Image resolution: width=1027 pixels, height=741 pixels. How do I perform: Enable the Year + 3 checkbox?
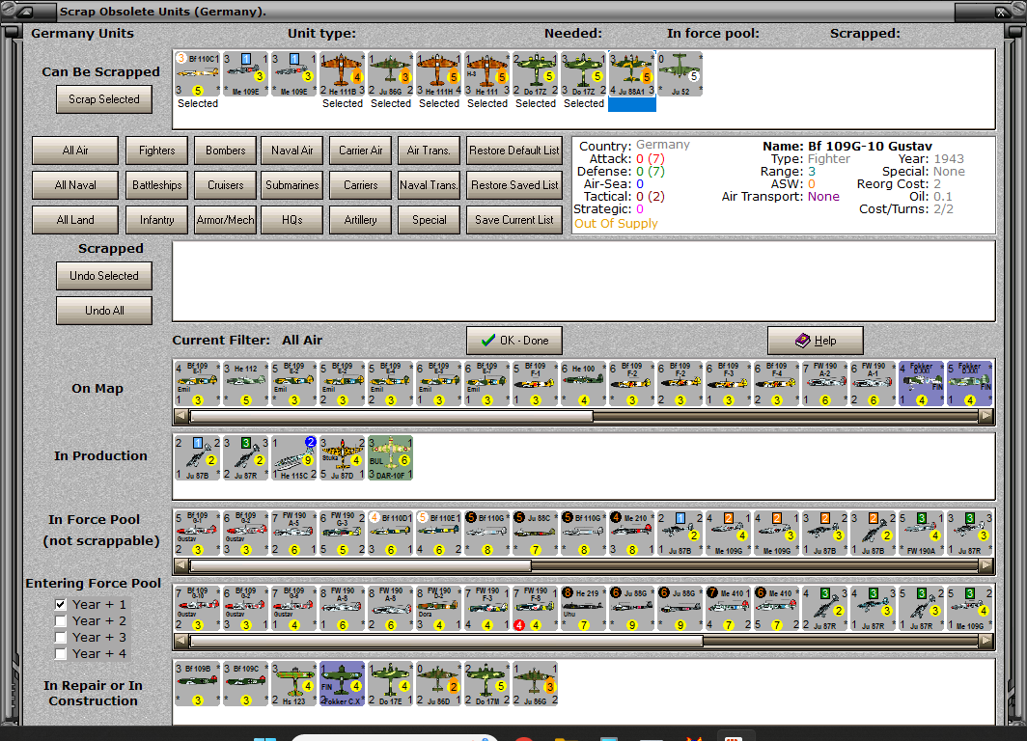coord(60,637)
